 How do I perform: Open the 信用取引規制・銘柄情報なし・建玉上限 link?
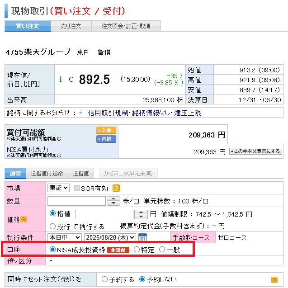[x=144, y=113]
